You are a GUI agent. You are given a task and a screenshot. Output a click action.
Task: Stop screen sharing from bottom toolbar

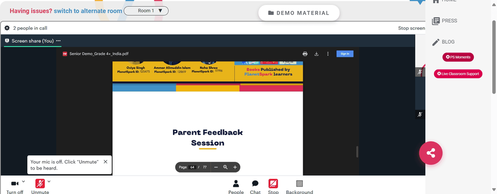click(273, 187)
